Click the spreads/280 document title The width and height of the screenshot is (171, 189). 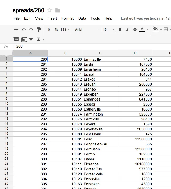coord(28,10)
